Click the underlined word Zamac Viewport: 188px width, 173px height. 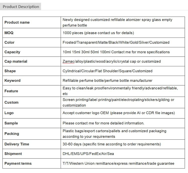[68, 62]
